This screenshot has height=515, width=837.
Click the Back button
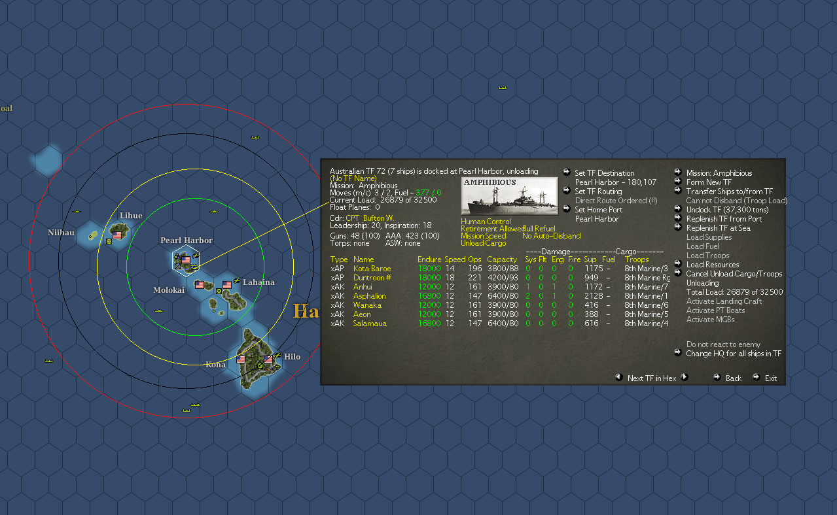[734, 378]
